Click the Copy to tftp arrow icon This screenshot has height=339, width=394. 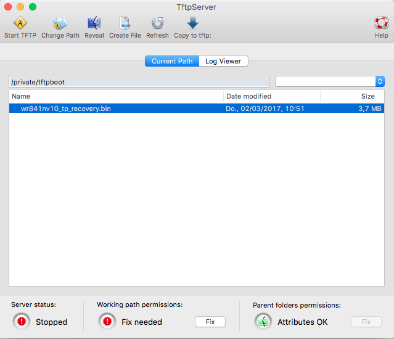[x=192, y=23]
